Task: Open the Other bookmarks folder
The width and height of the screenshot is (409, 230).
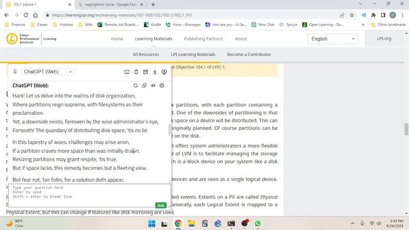Action: pos(389,25)
